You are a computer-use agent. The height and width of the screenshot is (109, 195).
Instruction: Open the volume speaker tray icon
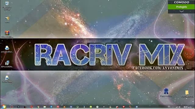point(179,107)
